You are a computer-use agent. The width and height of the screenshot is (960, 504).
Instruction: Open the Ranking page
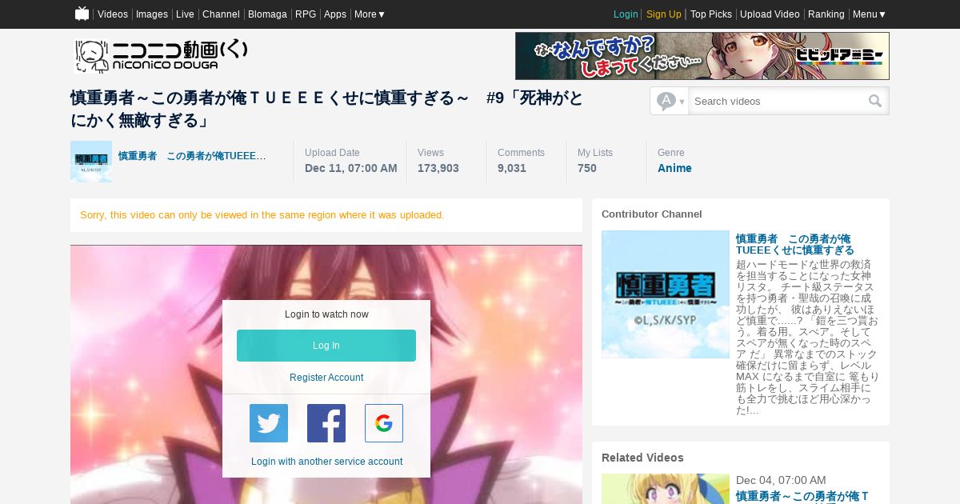826,14
